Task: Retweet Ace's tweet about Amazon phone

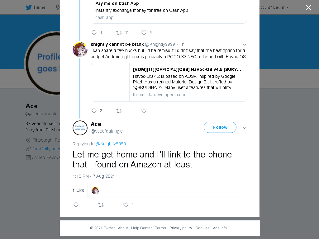Action: coord(101,205)
